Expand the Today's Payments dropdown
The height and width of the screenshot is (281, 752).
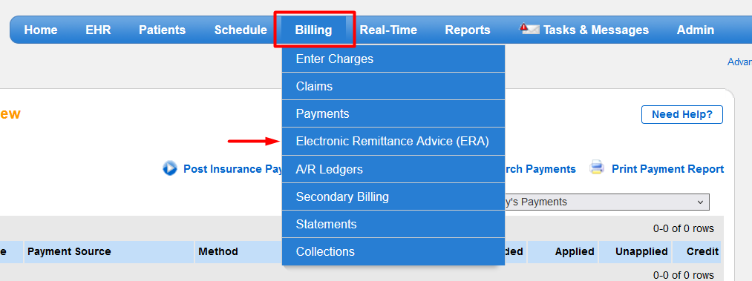coord(606,202)
